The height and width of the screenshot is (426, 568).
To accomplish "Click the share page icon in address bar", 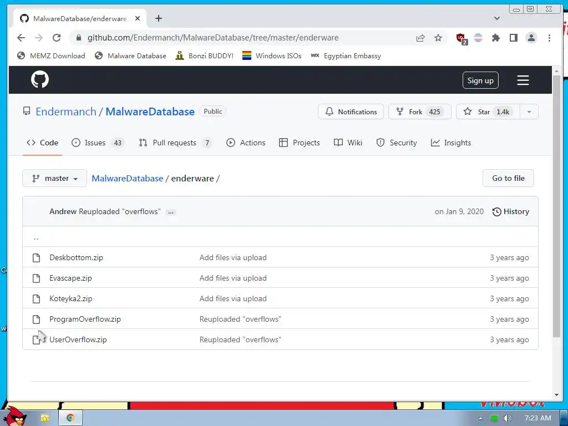I will click(420, 38).
